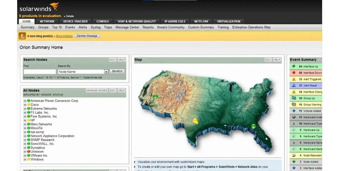Expand the Synoptics node group
343x171 pixels.
tap(25, 148)
